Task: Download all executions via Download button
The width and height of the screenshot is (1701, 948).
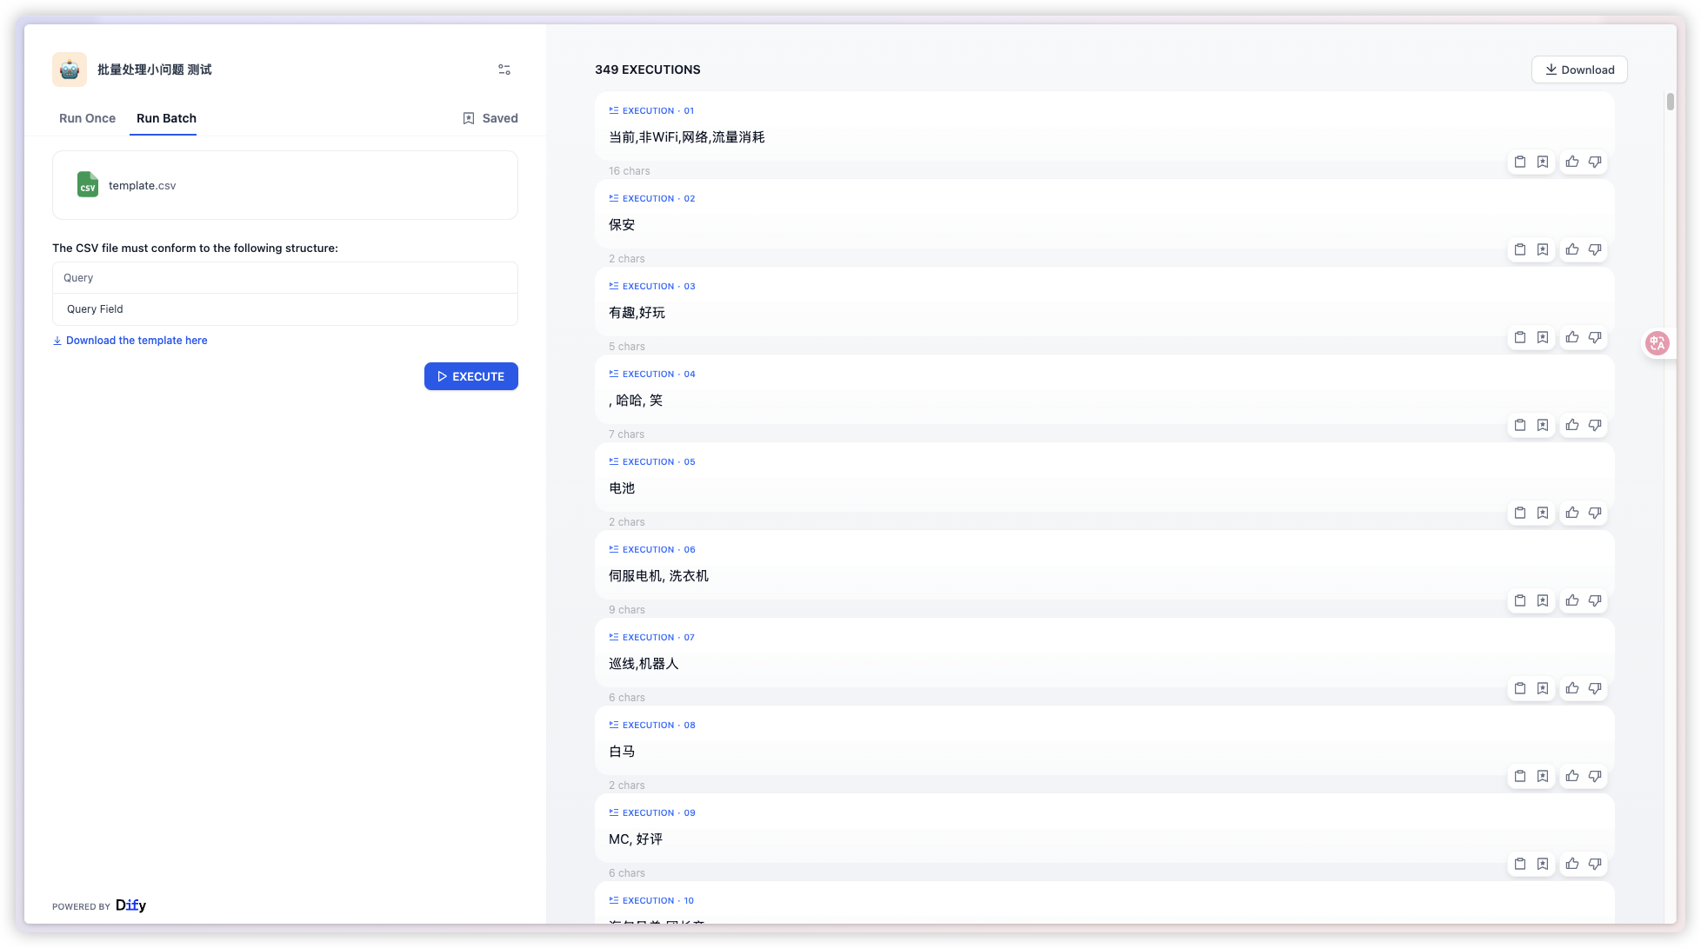Action: click(x=1579, y=69)
